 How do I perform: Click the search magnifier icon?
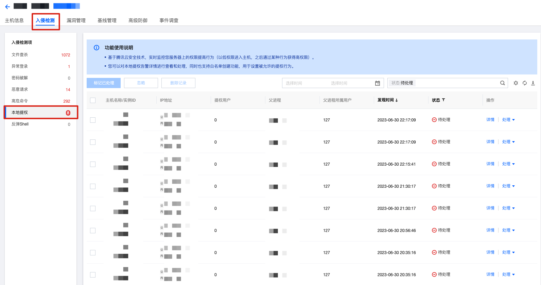pyautogui.click(x=502, y=83)
